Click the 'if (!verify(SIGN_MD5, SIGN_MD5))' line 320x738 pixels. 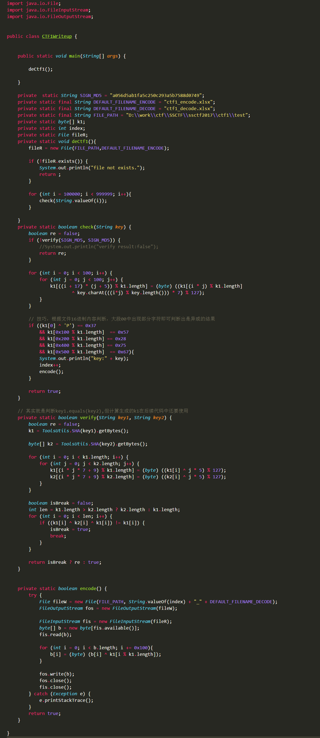pos(74,240)
